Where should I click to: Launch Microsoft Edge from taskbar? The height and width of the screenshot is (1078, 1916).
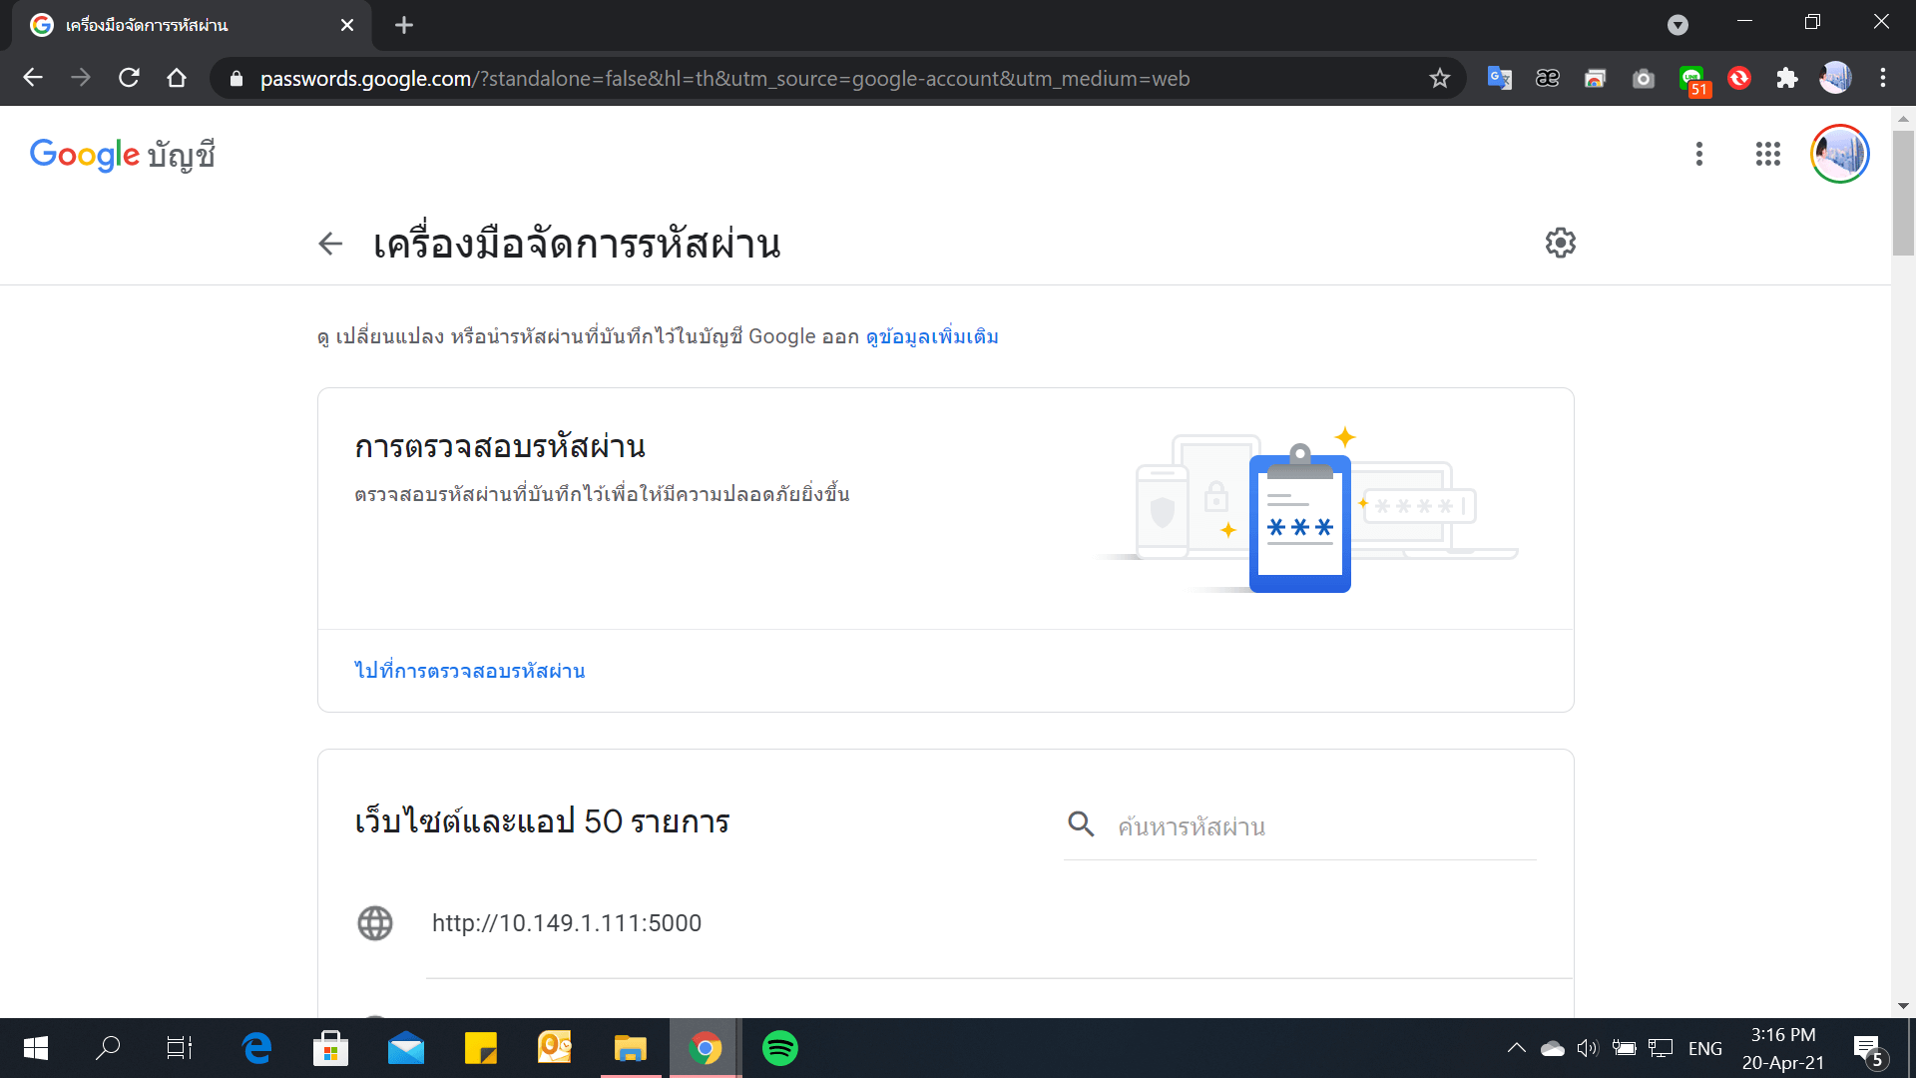tap(256, 1048)
